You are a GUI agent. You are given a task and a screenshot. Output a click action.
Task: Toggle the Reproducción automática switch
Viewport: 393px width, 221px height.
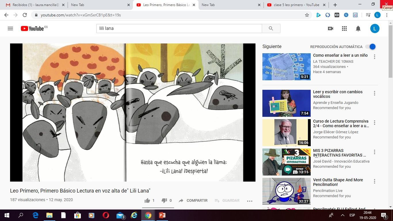click(371, 47)
